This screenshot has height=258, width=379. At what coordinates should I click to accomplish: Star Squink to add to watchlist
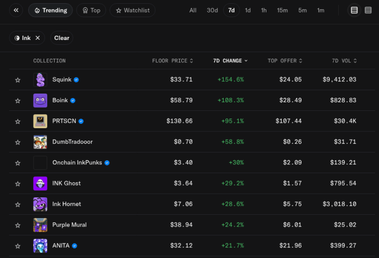[18, 80]
